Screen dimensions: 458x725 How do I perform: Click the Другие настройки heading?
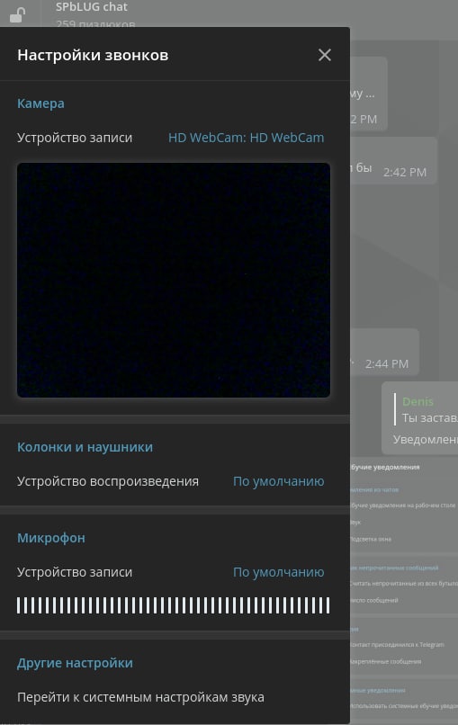(75, 663)
